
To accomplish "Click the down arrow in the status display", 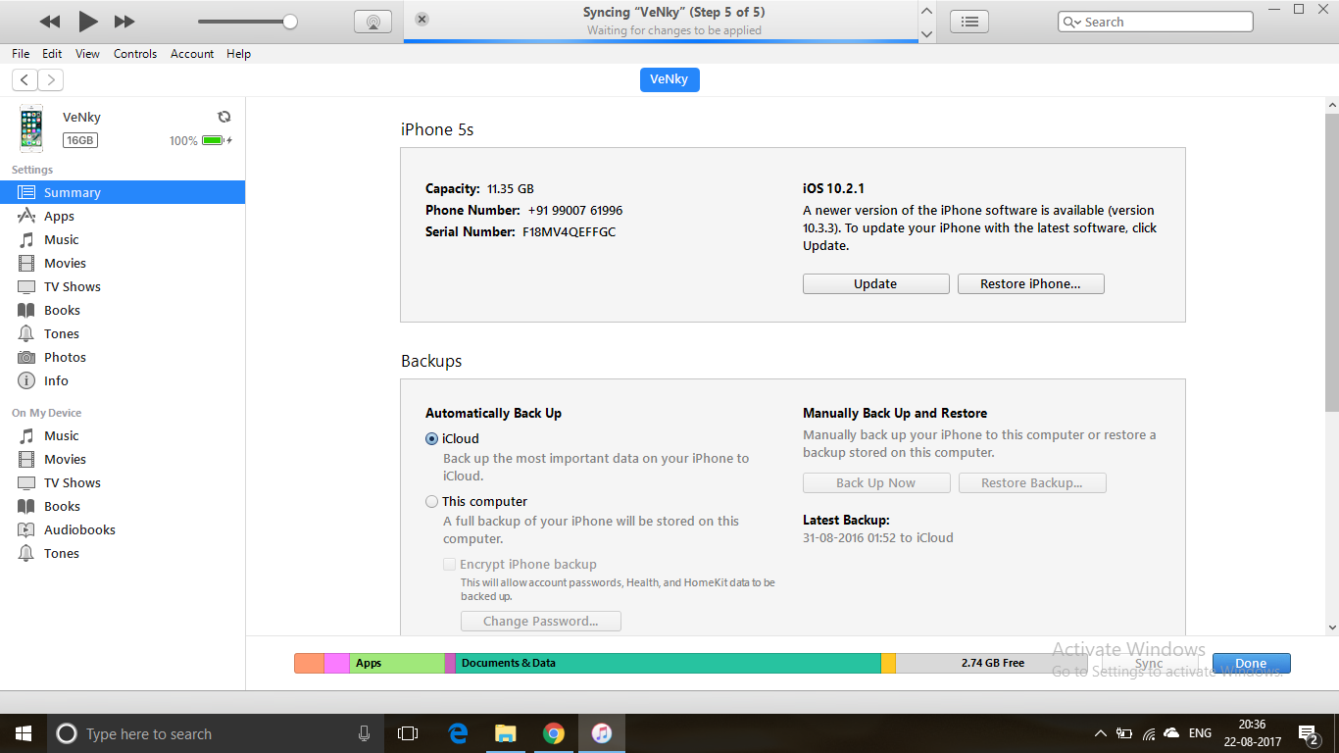I will pyautogui.click(x=927, y=33).
